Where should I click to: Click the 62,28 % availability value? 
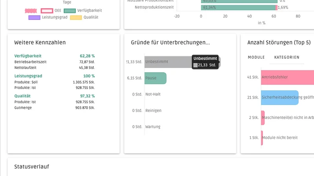tap(87, 56)
